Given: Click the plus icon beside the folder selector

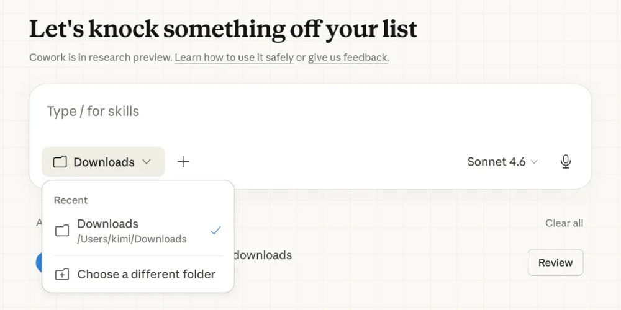Looking at the screenshot, I should pyautogui.click(x=183, y=162).
